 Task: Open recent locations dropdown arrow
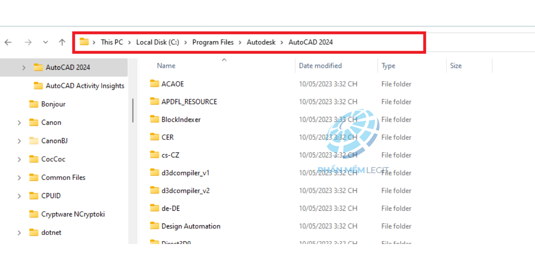coord(46,42)
